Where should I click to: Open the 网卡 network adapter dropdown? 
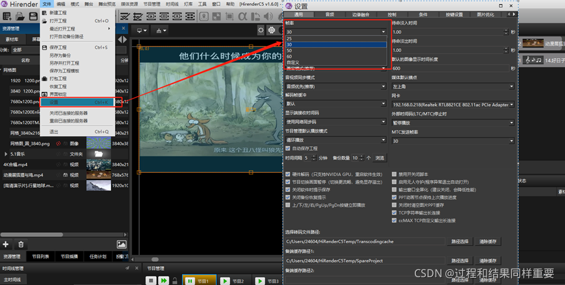click(x=453, y=105)
